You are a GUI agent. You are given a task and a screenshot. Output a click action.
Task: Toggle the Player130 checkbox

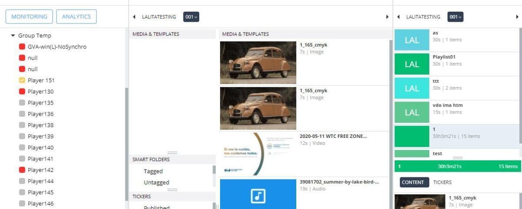point(22,91)
